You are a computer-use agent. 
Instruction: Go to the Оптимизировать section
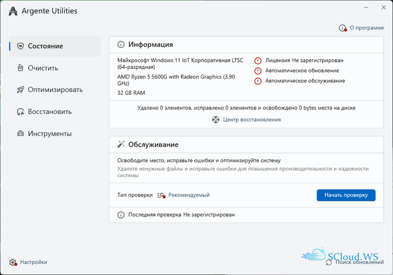click(55, 90)
